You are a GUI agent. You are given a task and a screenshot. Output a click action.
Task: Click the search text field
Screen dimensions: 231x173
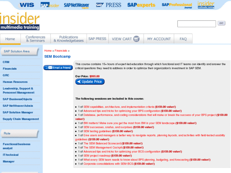[197, 24]
